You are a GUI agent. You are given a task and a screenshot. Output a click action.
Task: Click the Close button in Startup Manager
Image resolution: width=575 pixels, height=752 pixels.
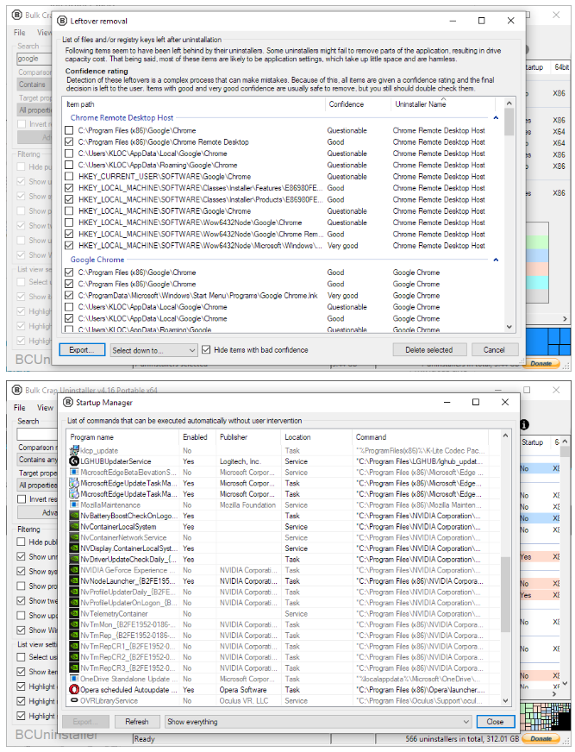[496, 722]
